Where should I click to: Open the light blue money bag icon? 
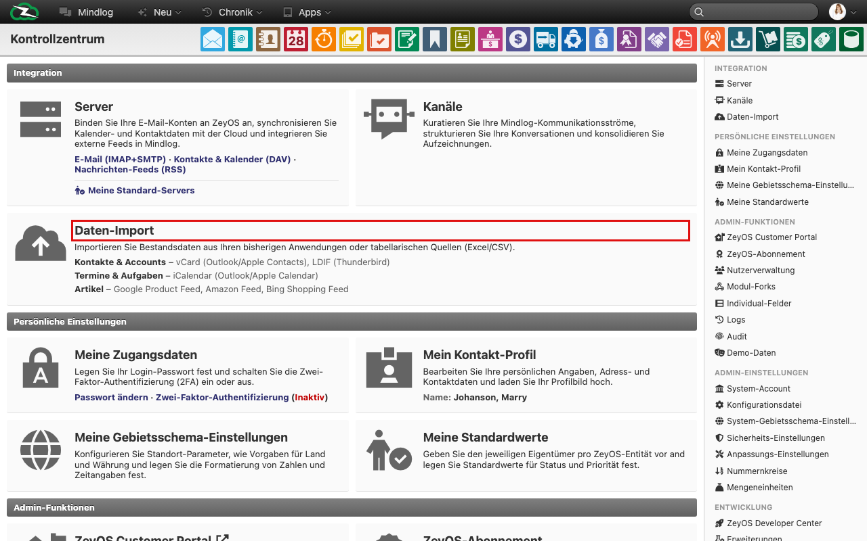601,39
